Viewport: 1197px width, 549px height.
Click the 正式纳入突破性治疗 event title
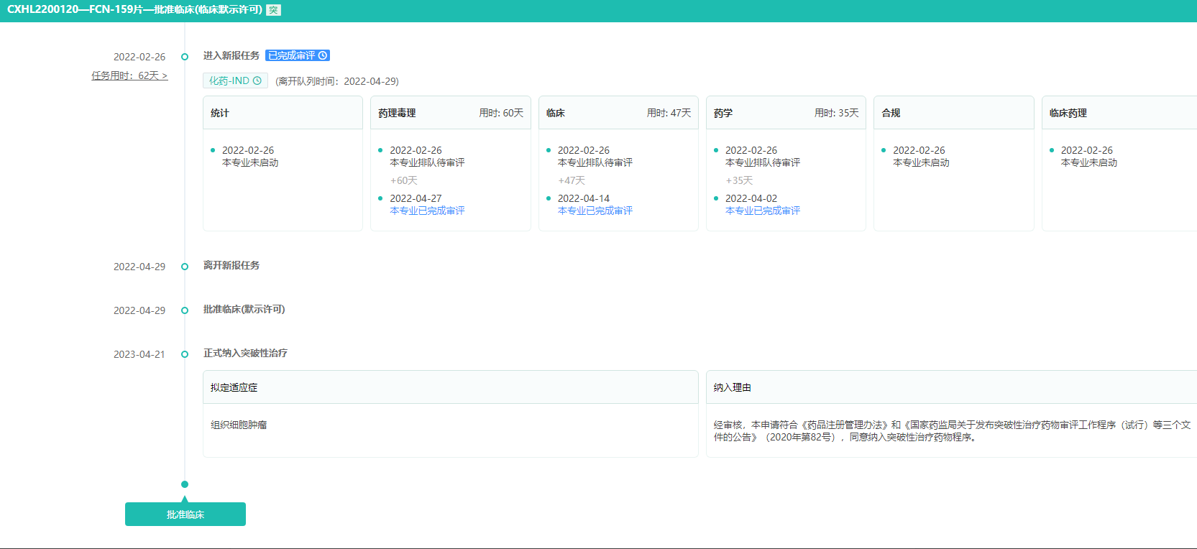click(245, 353)
